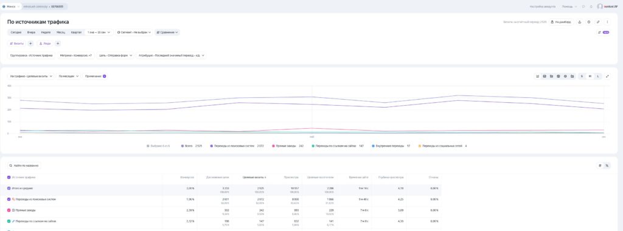
Task: Select the second chart type icon in chart toolbar
Action: click(x=545, y=76)
